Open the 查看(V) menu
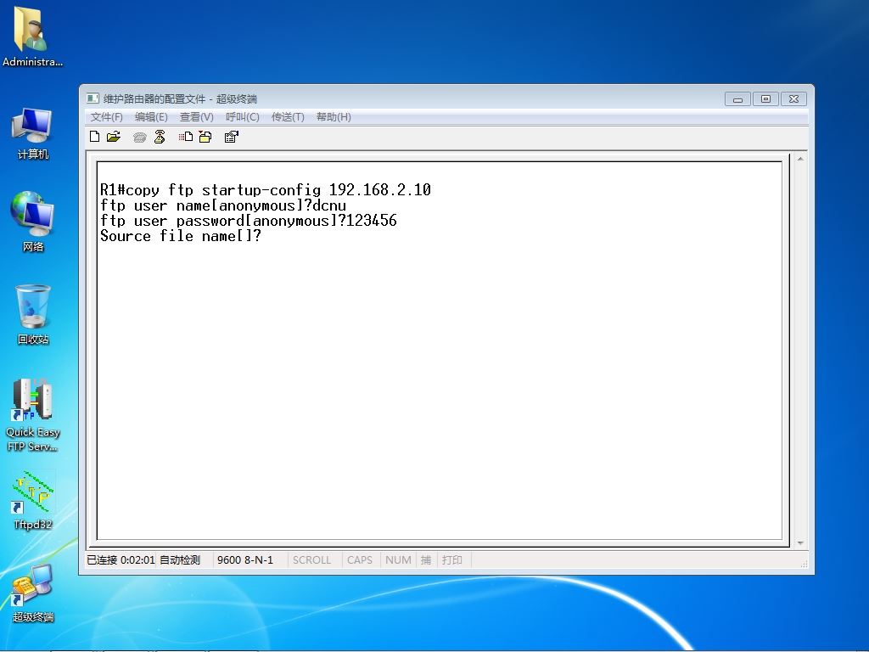Viewport: 869px width, 652px height. 196,117
